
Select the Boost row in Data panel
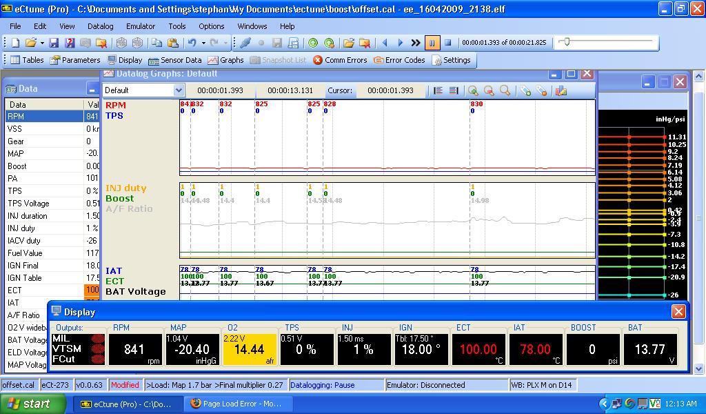point(52,166)
